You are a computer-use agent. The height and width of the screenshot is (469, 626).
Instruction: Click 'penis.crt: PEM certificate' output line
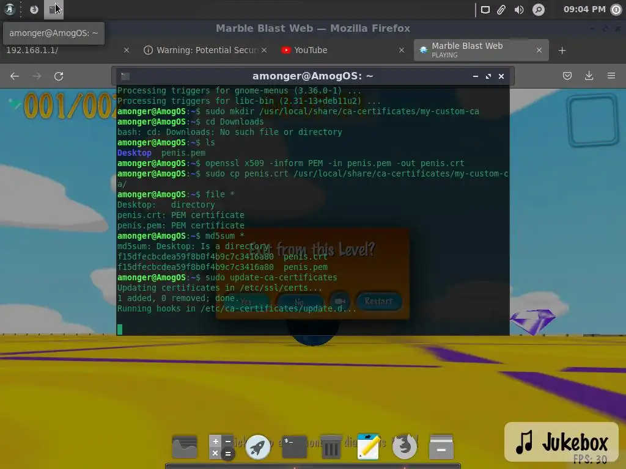tap(181, 215)
